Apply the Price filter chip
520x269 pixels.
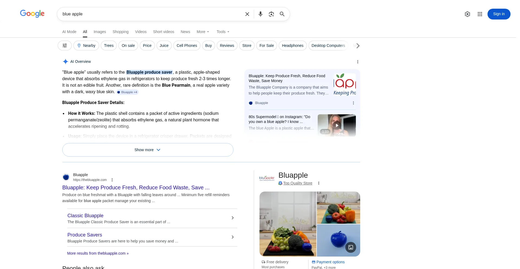click(147, 46)
